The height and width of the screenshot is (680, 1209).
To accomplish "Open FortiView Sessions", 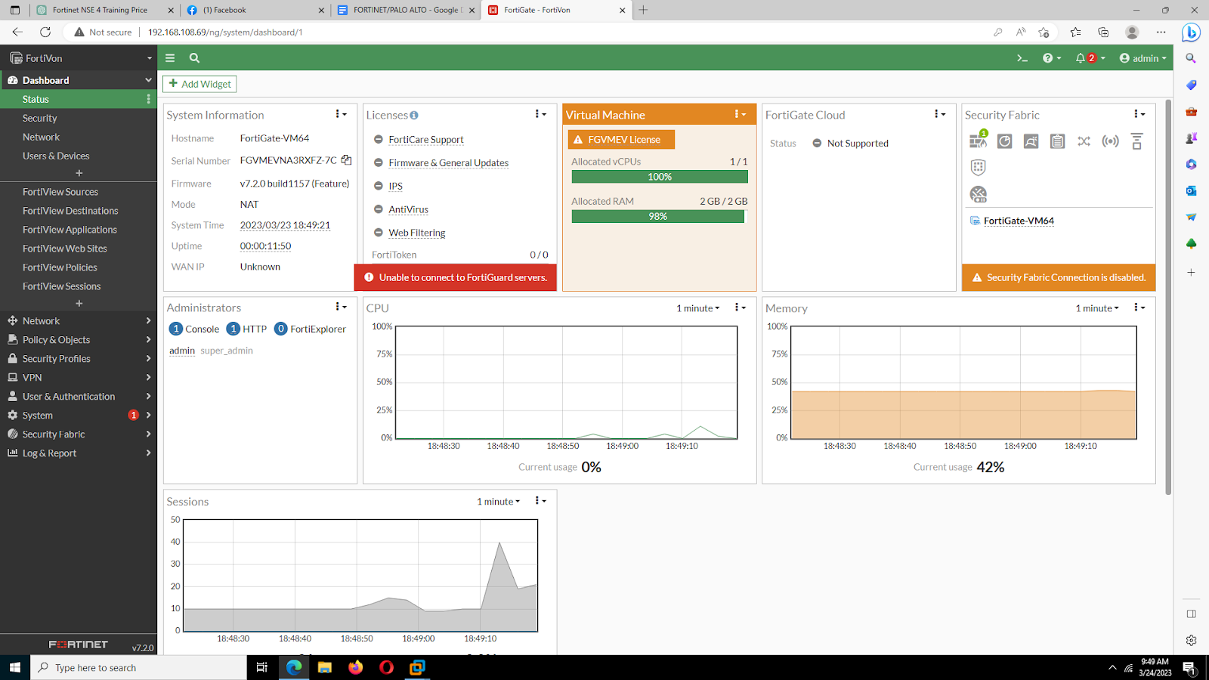I will [x=79, y=286].
